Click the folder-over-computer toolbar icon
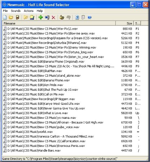150x162 pixels. click(32, 17)
